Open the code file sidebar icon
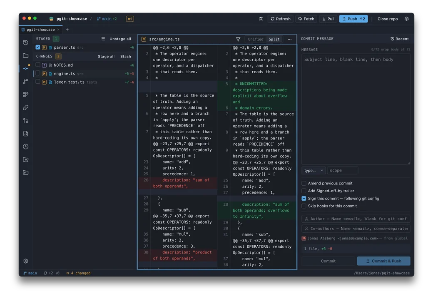Screen dimensions: 433x301 click(26, 134)
